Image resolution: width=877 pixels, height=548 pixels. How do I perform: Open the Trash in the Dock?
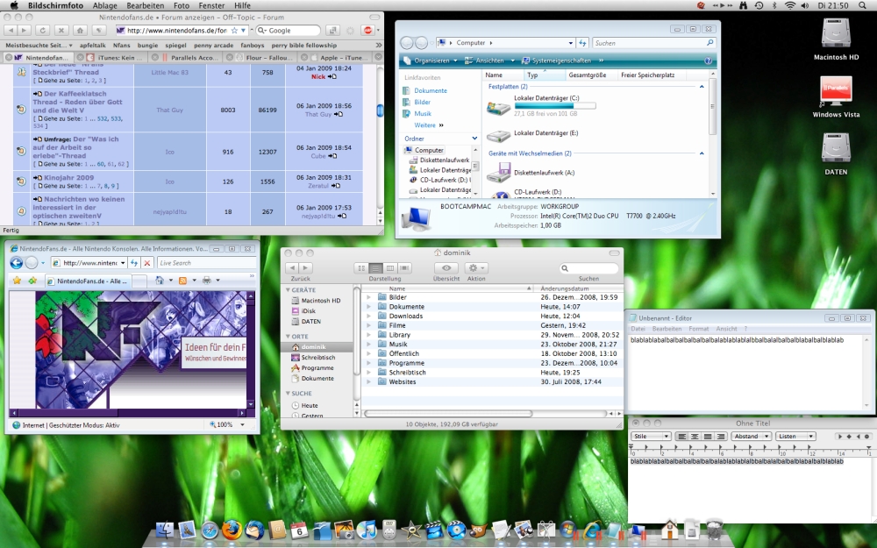click(x=714, y=529)
